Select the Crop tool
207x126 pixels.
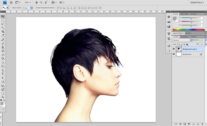tap(3, 31)
